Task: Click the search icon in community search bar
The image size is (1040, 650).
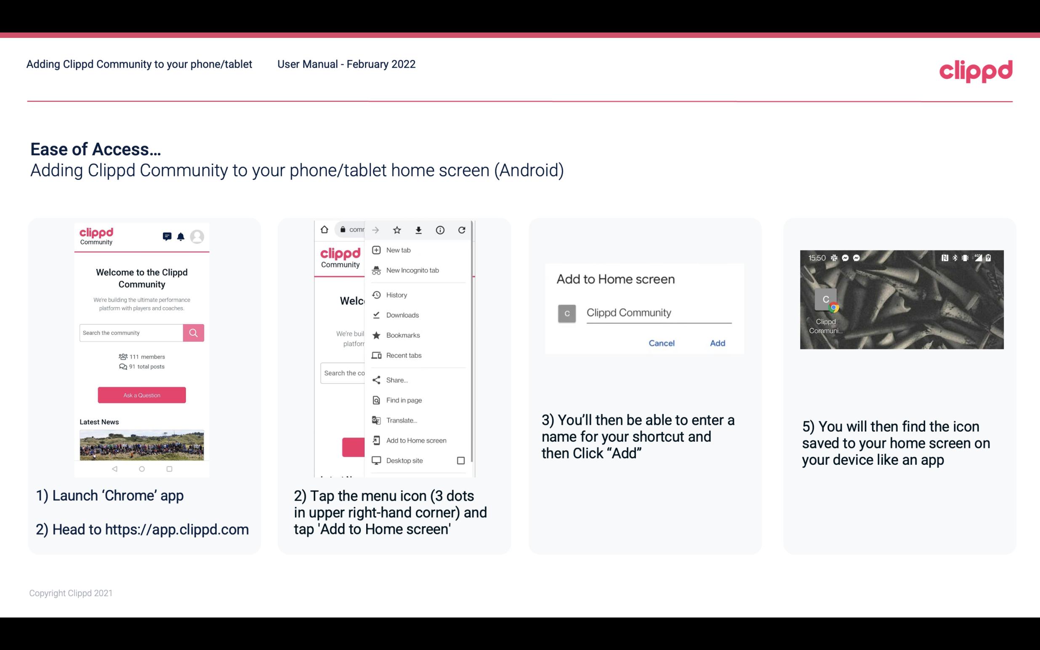Action: (x=193, y=332)
